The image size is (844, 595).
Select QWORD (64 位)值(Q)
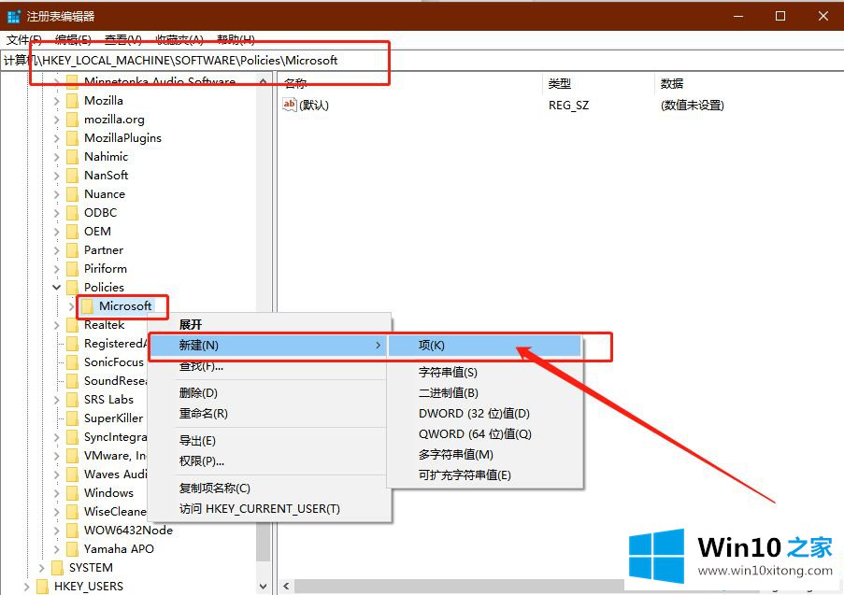(485, 433)
